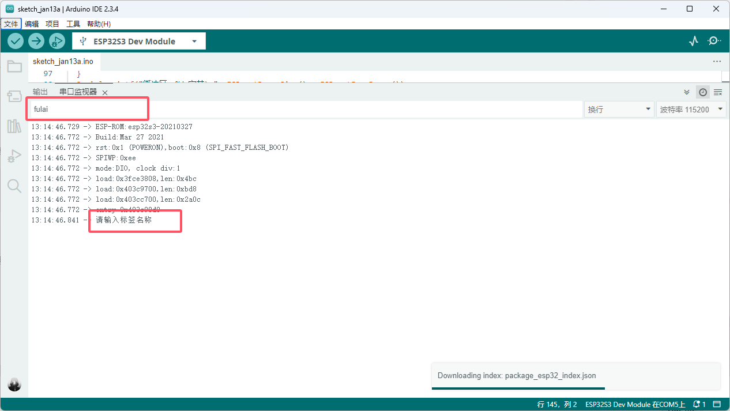Start debugging with the debug button

pyautogui.click(x=57, y=41)
